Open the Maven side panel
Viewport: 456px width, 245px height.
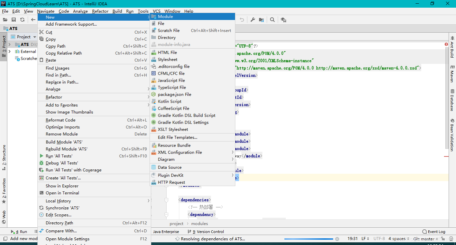tap(452, 74)
